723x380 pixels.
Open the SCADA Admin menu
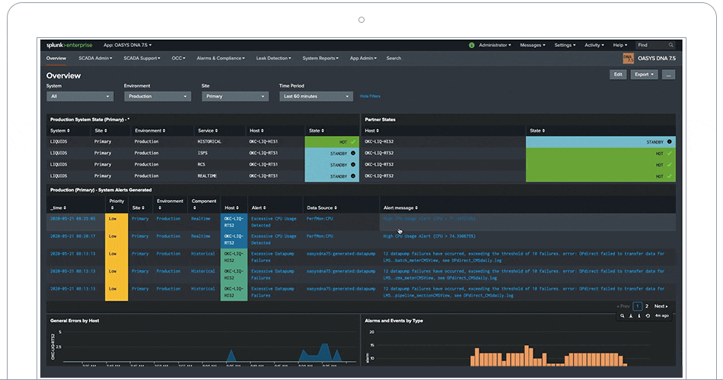point(95,59)
